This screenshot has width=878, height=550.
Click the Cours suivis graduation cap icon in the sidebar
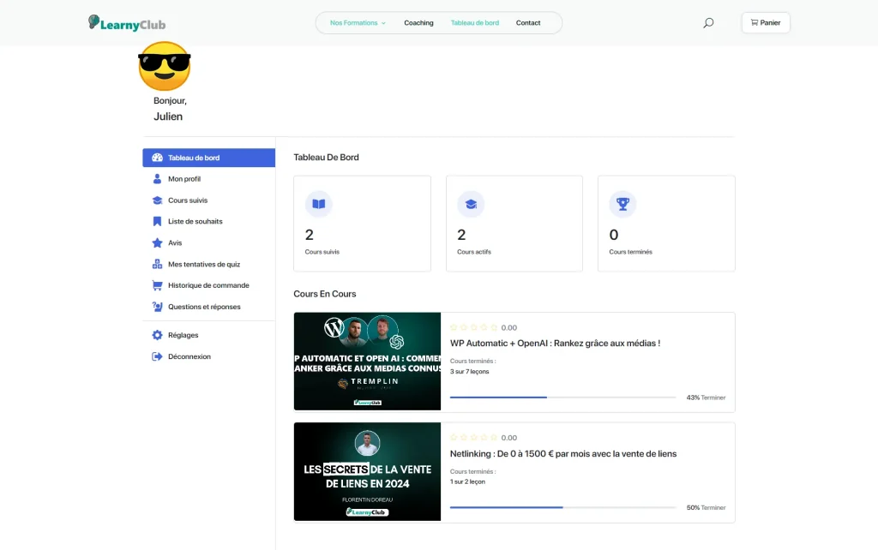pyautogui.click(x=158, y=200)
